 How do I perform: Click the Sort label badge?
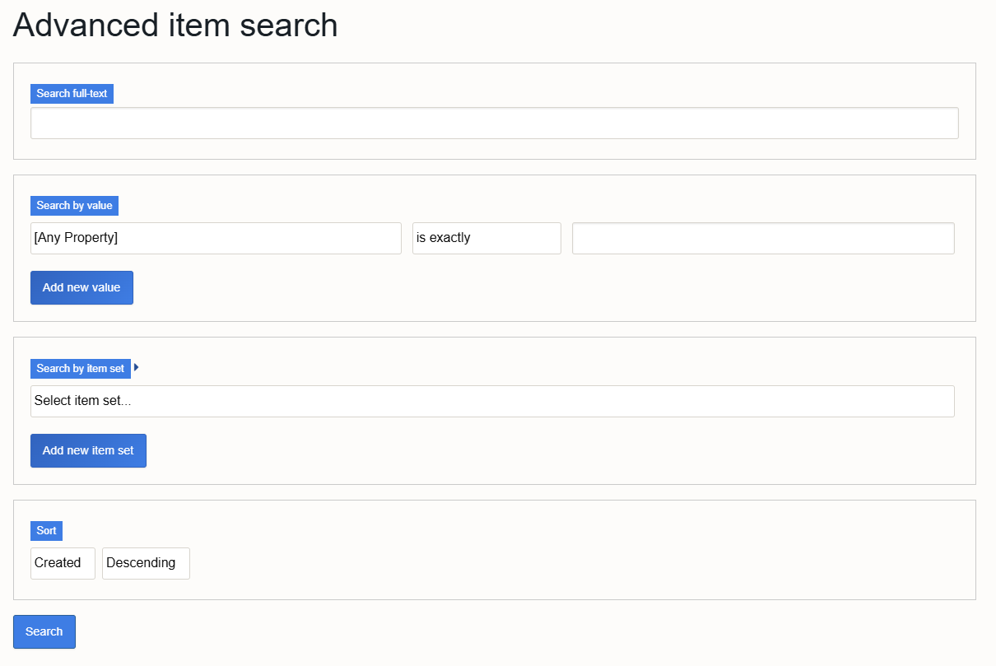pos(46,530)
